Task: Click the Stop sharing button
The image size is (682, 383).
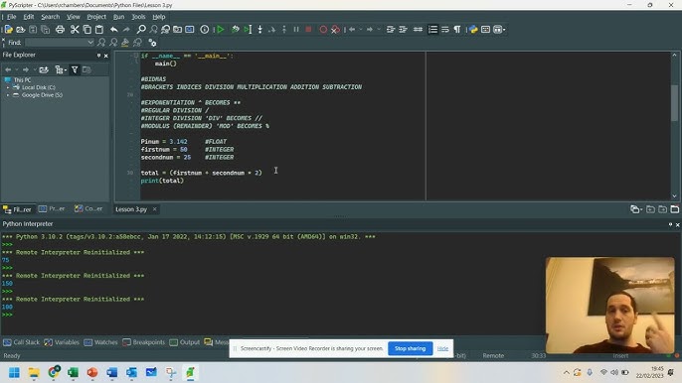Action: coord(410,348)
